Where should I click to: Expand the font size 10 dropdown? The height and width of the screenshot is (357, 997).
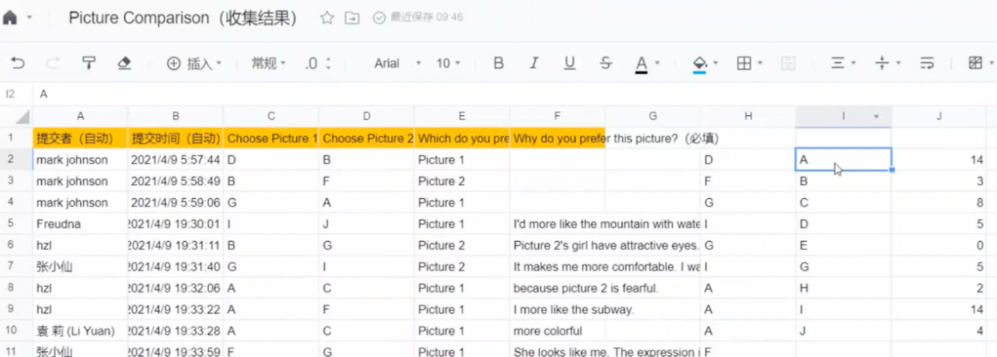click(x=449, y=63)
